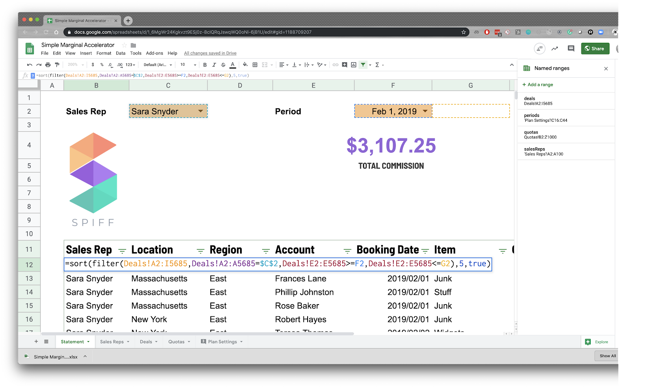Open the Add-ons menu

point(155,53)
